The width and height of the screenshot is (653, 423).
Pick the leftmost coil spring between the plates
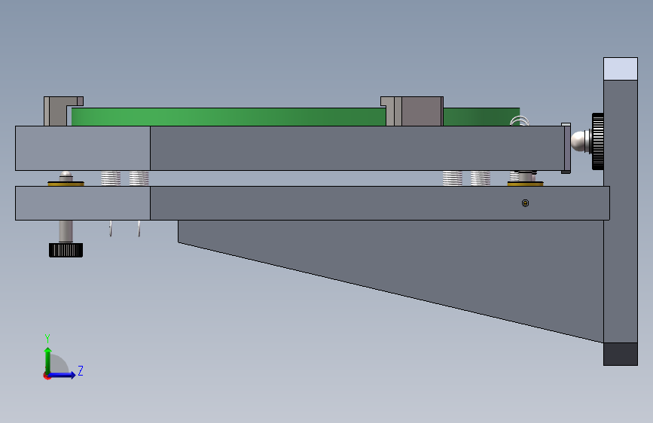[111, 178]
